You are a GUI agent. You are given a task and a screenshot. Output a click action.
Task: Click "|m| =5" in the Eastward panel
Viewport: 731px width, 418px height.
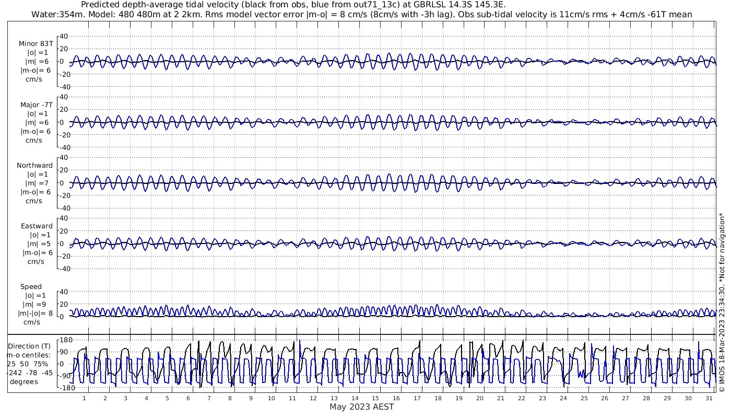tap(39, 243)
